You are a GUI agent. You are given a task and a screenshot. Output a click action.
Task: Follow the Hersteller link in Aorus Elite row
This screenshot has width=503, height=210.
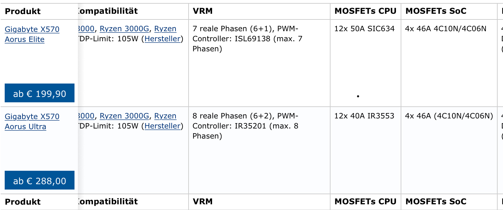162,39
